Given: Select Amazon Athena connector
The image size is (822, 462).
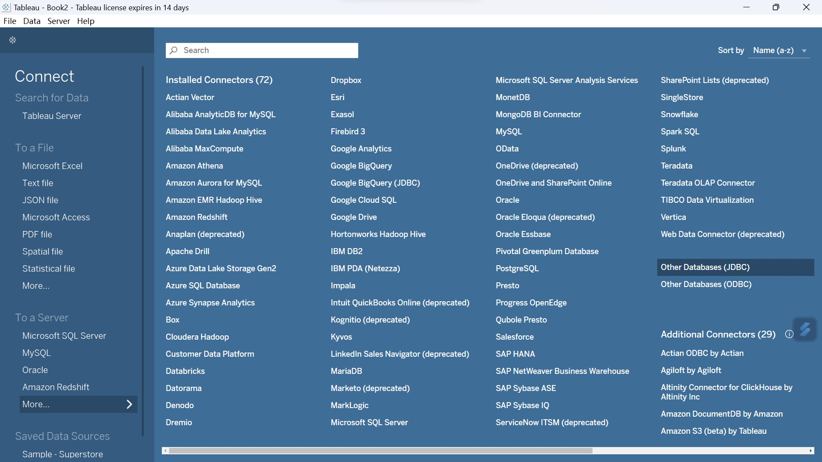Looking at the screenshot, I should point(194,166).
